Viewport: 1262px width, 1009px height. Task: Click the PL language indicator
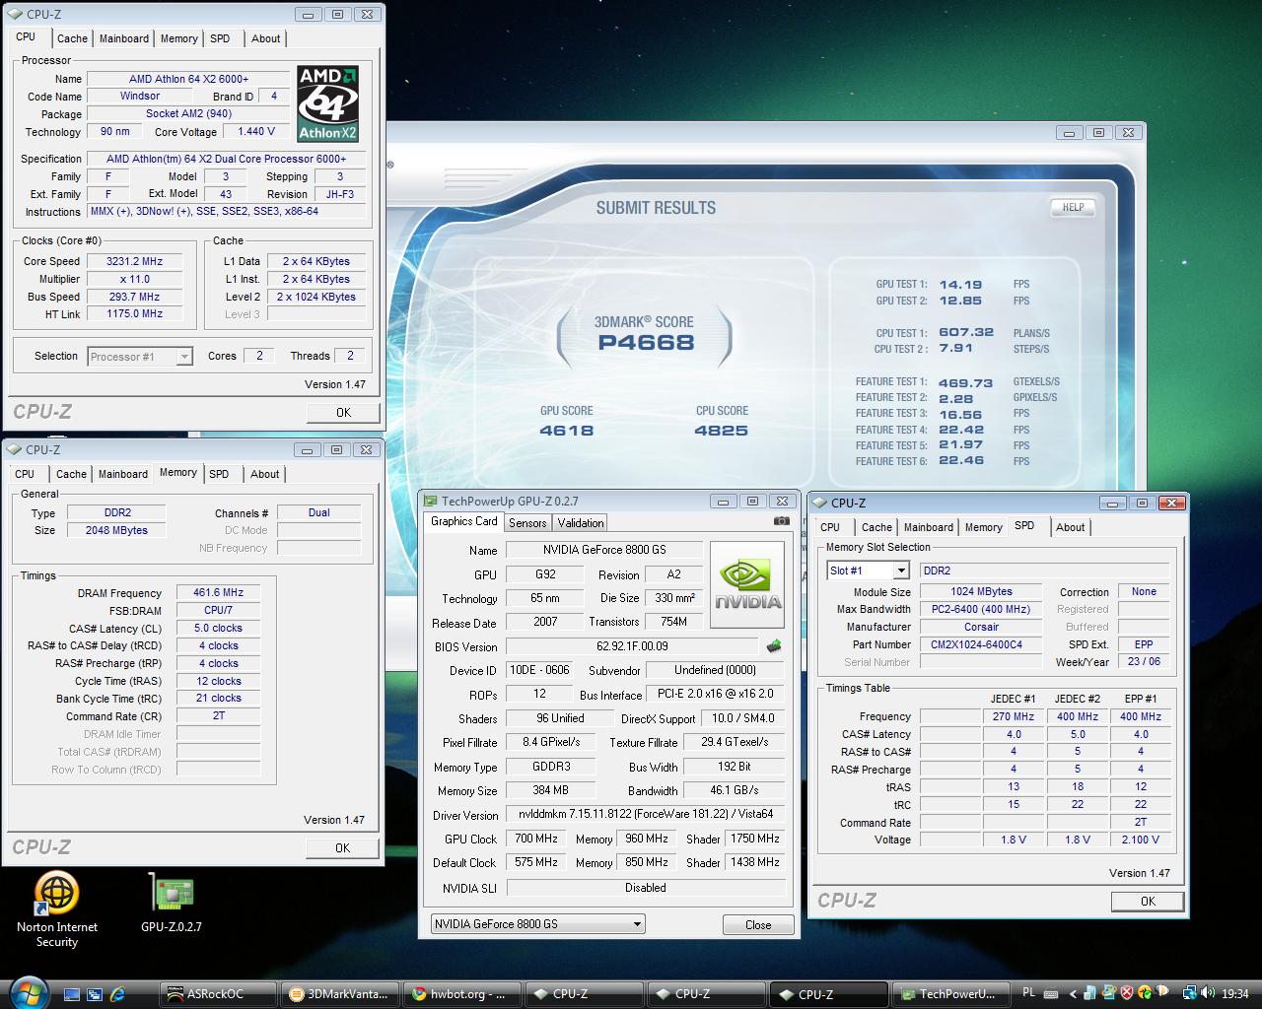[x=1029, y=993]
